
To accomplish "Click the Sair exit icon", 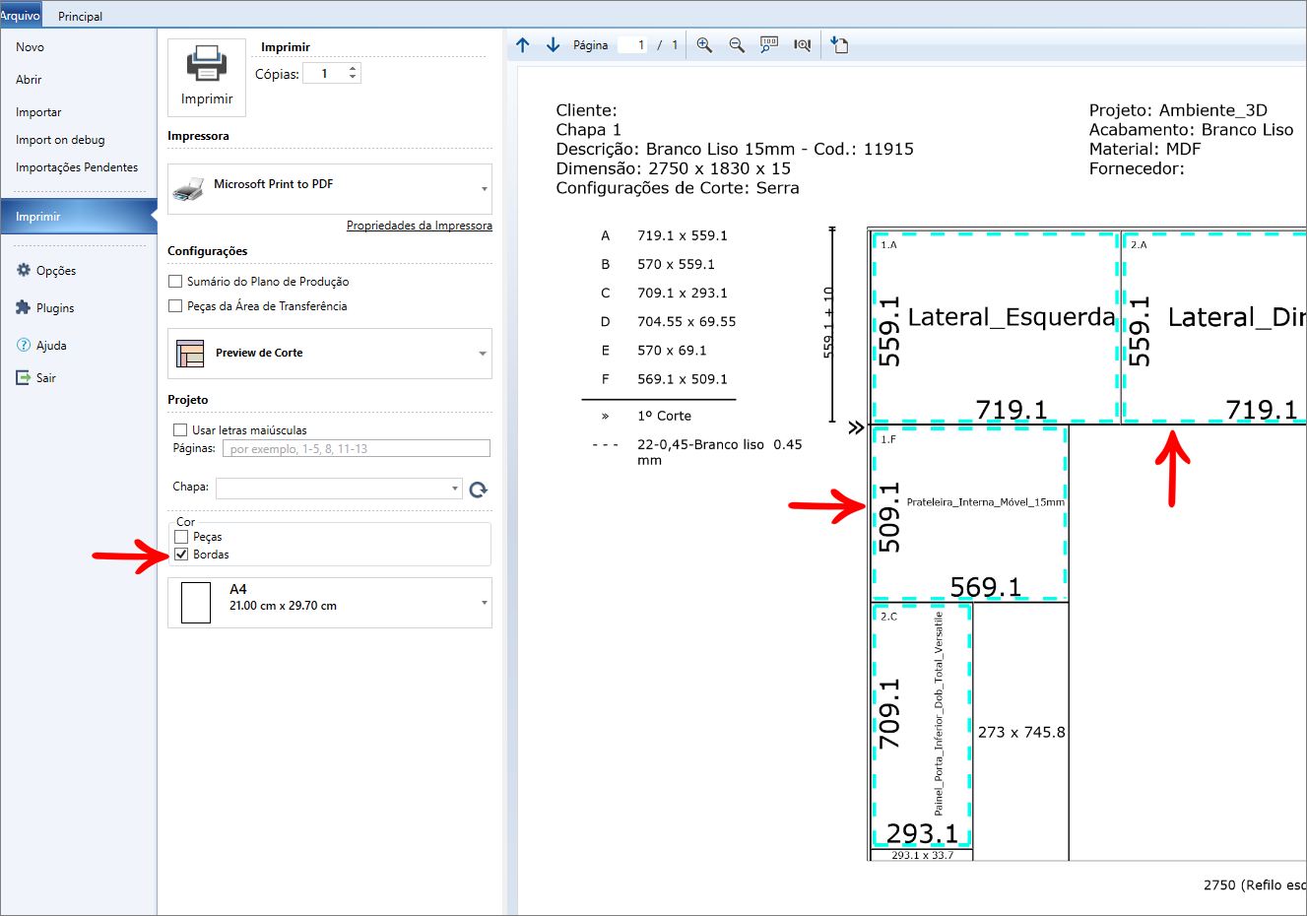I will 24,377.
